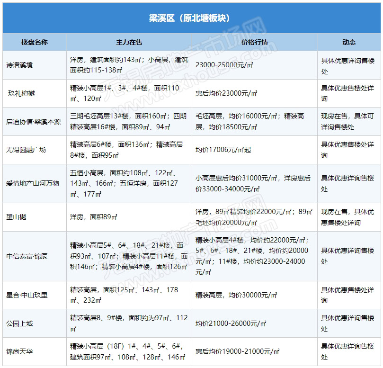Select the price 惠后均价19000-21000元/㎡

pos(237,351)
